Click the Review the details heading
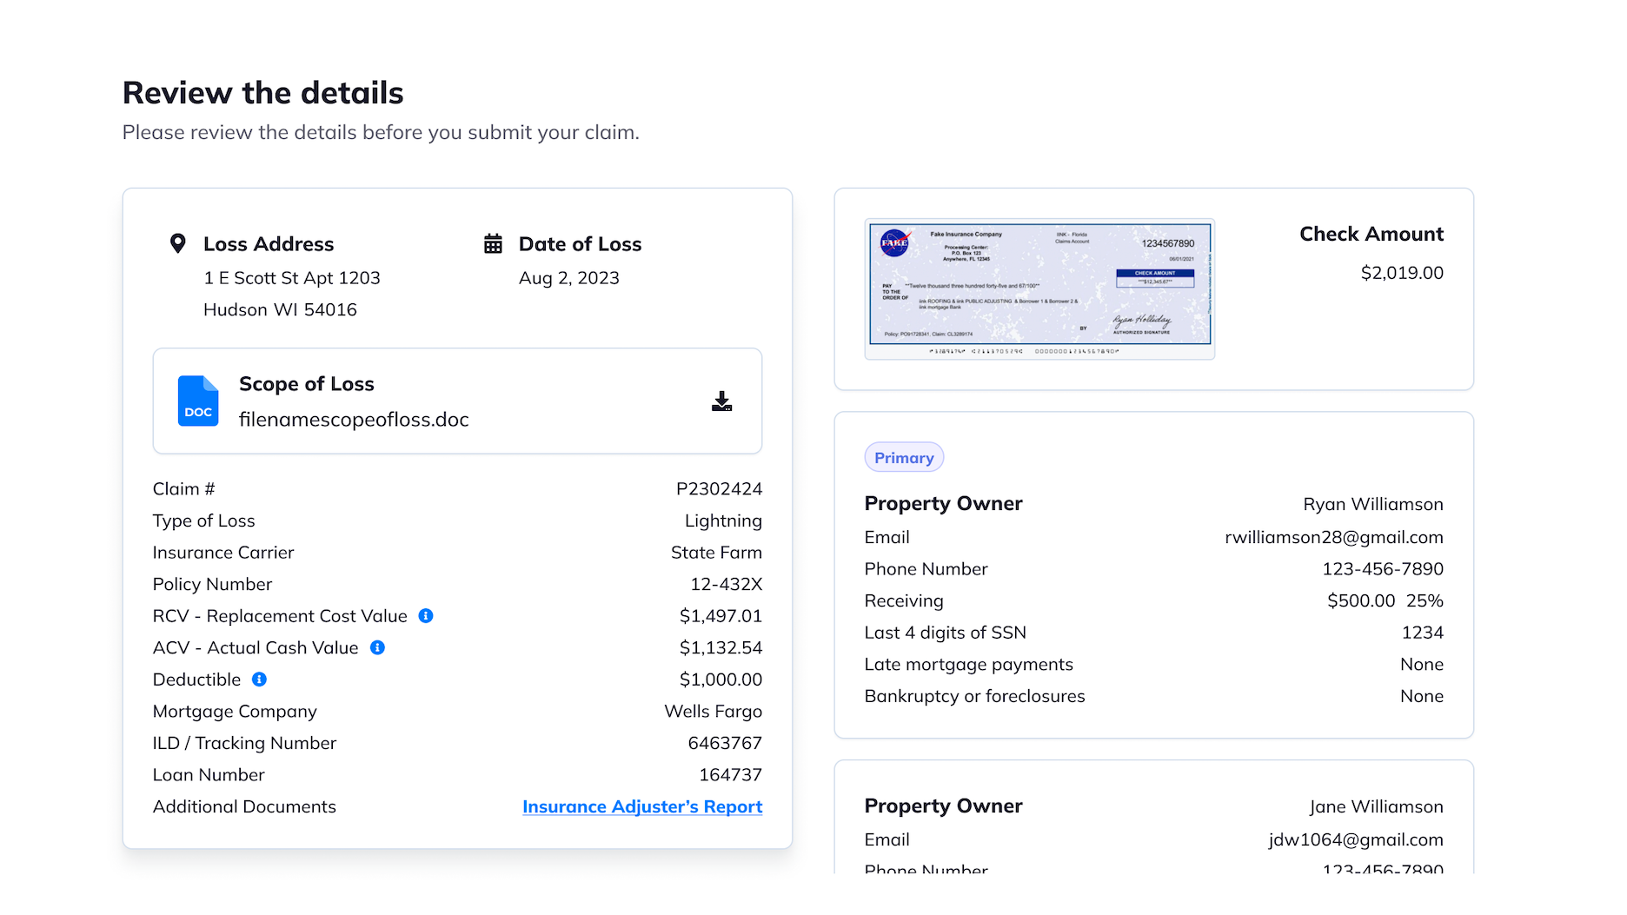The image size is (1627, 915). point(262,93)
